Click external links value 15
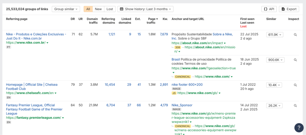The image size is (306, 135). pyautogui.click(x=139, y=34)
